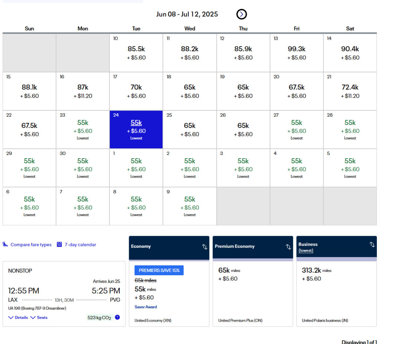Pick June 17 date with 70k miles

click(136, 91)
